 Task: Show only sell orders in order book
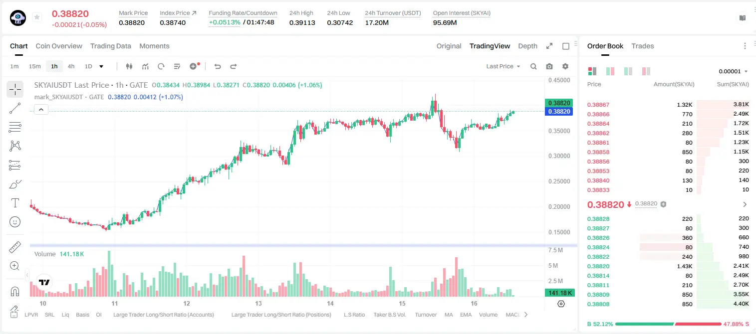[646, 71]
